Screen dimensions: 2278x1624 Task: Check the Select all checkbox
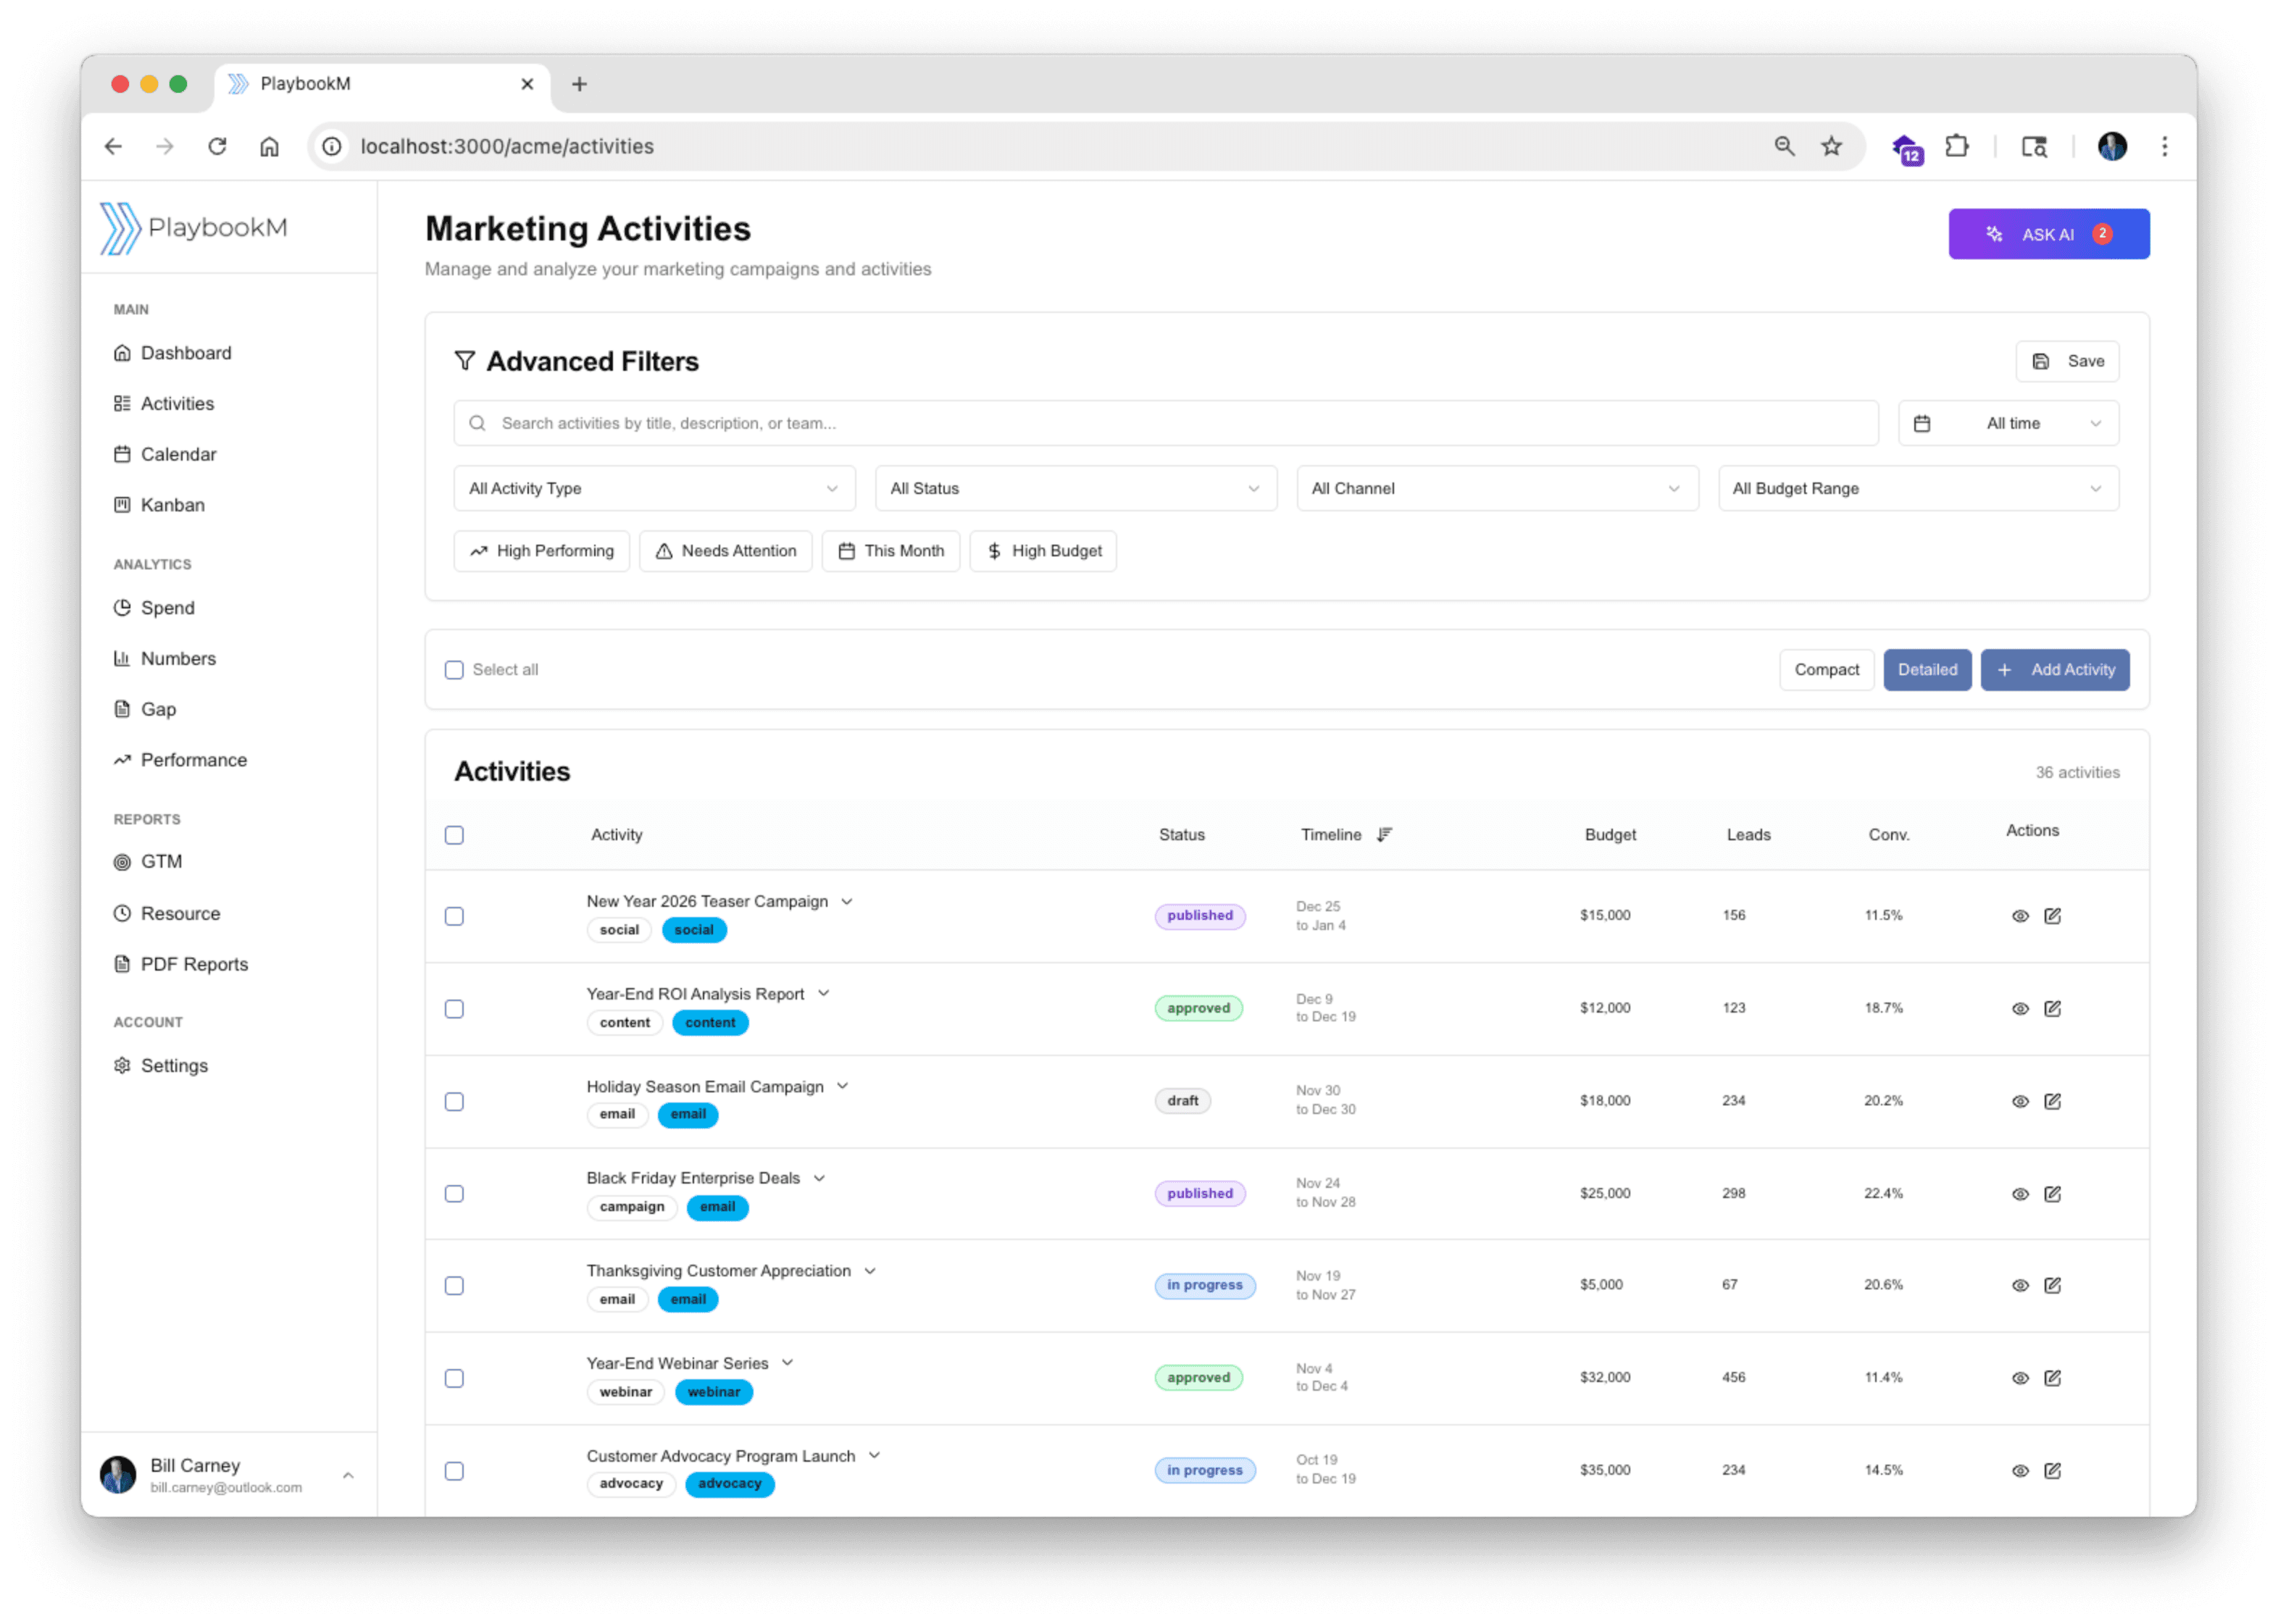[x=454, y=670]
